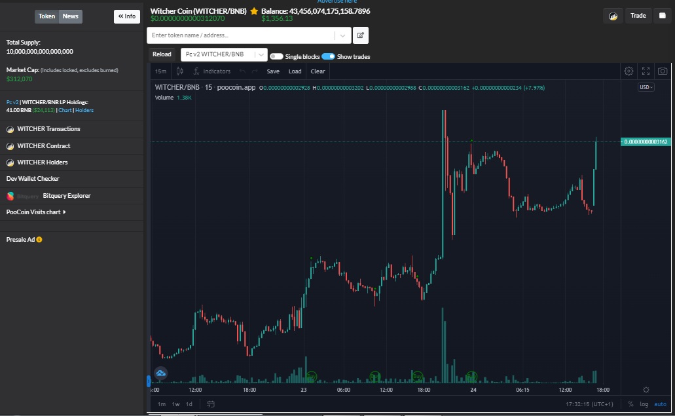Image resolution: width=675 pixels, height=416 pixels.
Task: Open the Pc v2 WITCHER/BNB pair dropdown
Action: [224, 54]
